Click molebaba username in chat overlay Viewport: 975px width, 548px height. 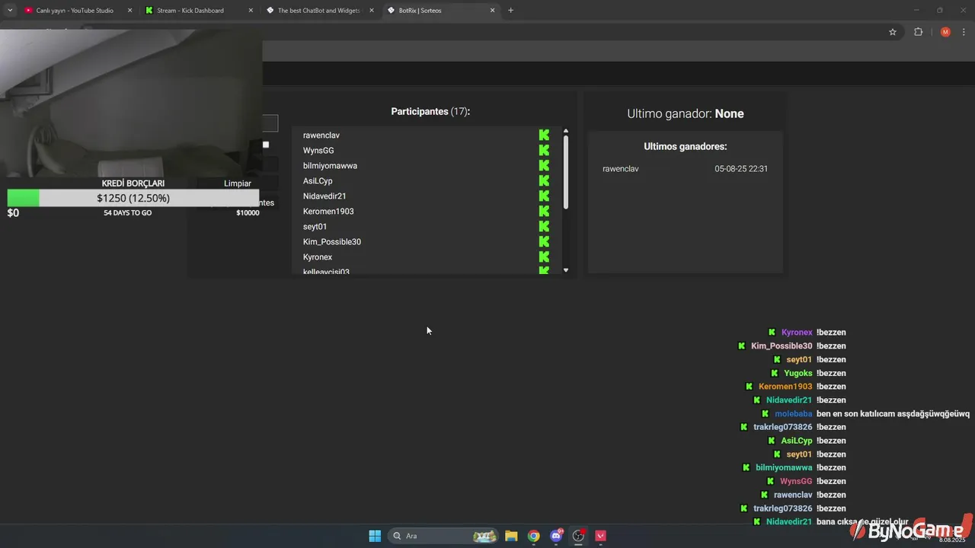pos(794,414)
